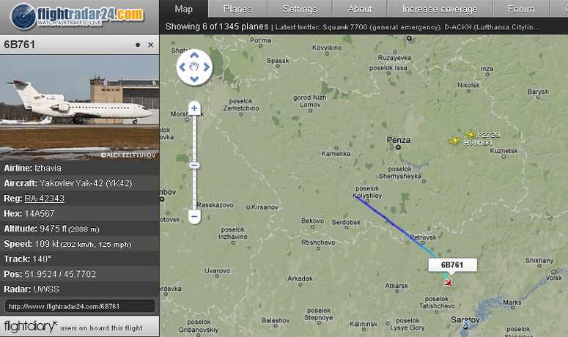Open the Planes tab

[x=237, y=9]
